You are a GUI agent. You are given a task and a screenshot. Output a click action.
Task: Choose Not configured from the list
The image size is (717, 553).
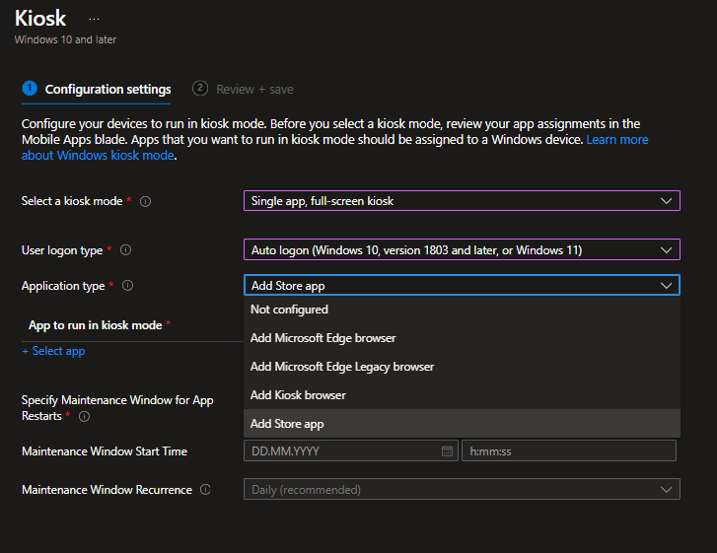[x=289, y=310]
